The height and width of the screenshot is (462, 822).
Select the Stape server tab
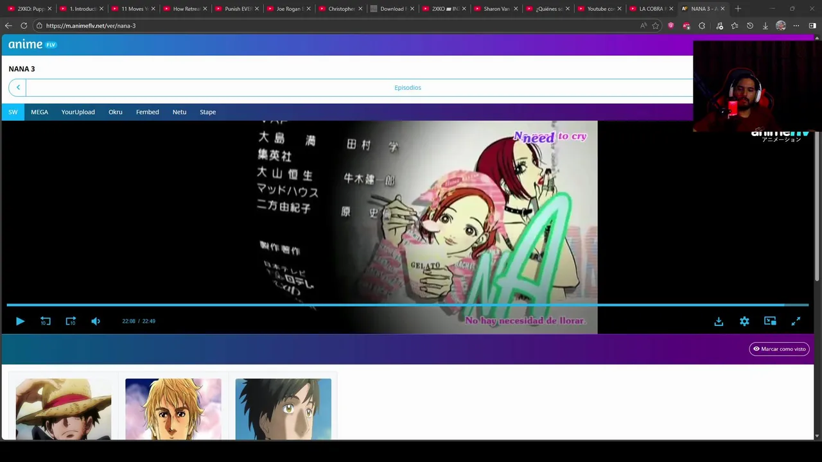[207, 112]
